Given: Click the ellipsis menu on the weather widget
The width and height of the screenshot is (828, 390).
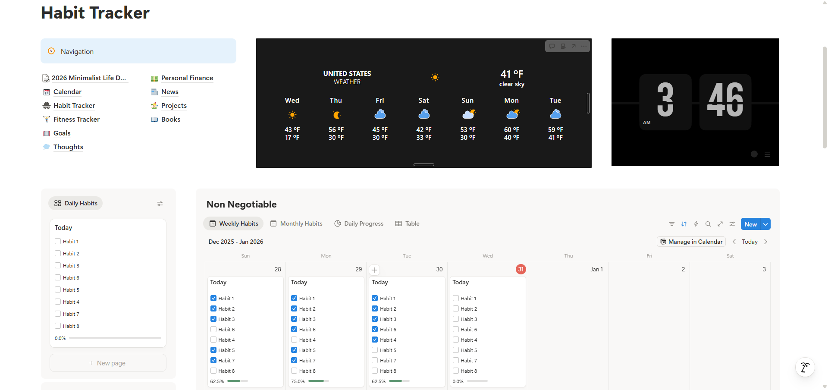Looking at the screenshot, I should tap(583, 46).
